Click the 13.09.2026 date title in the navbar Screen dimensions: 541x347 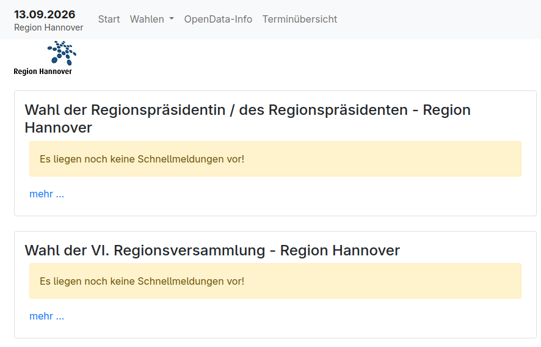(45, 15)
